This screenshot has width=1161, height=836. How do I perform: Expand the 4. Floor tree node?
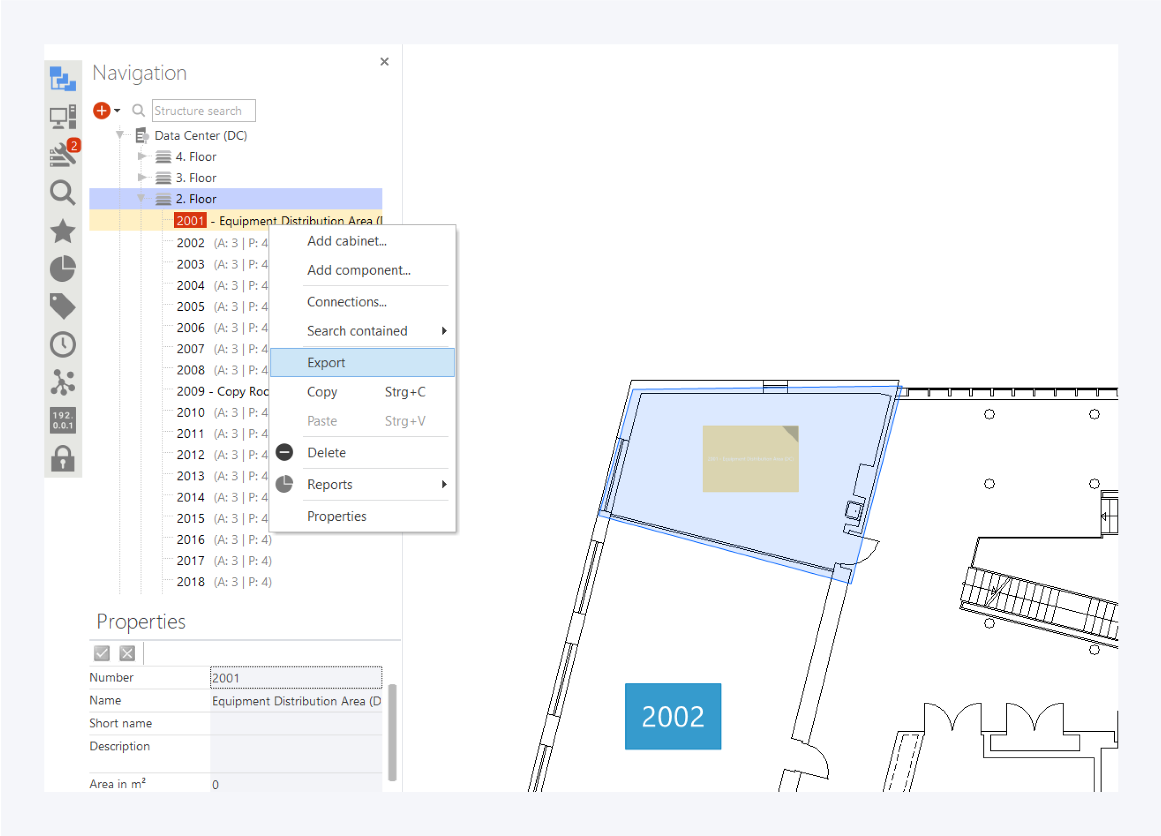(x=141, y=156)
